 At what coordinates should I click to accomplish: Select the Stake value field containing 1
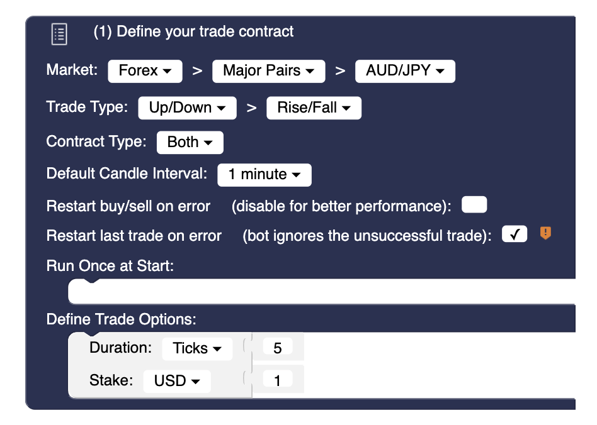pos(277,379)
